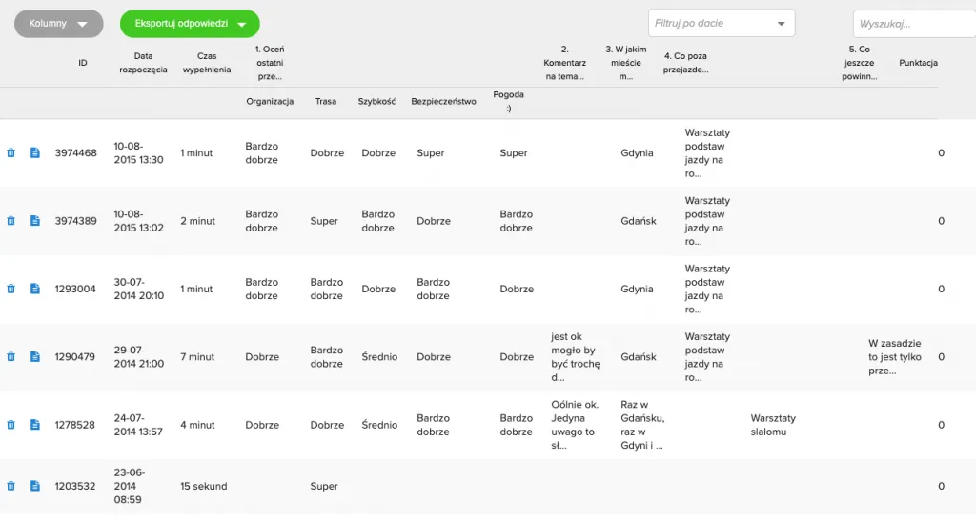Open document icon for response 3974468
The image size is (976, 522).
(x=35, y=153)
